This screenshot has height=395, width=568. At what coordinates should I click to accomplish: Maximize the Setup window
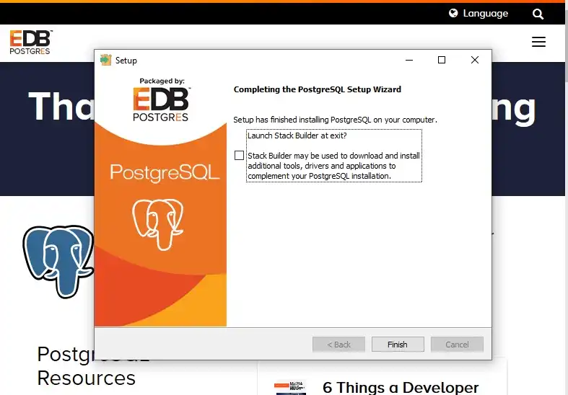(442, 61)
